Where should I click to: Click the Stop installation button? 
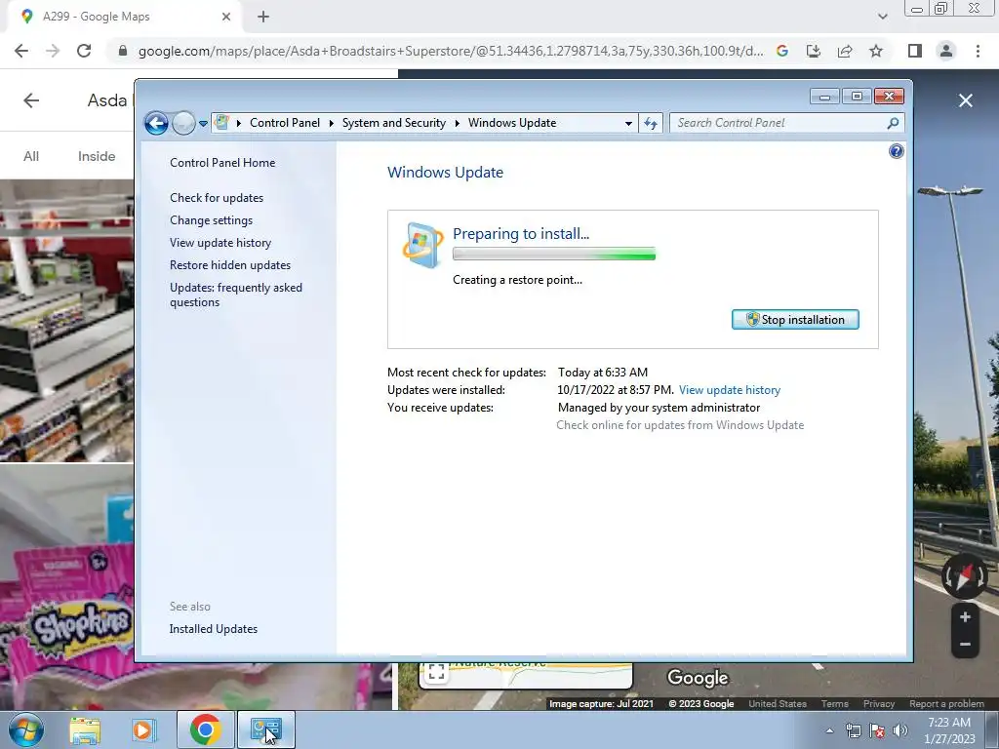[x=795, y=320]
